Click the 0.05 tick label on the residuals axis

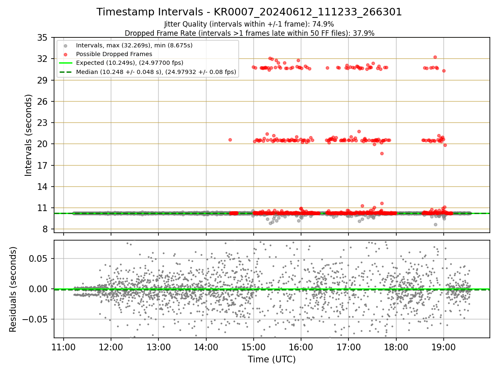[39, 258]
